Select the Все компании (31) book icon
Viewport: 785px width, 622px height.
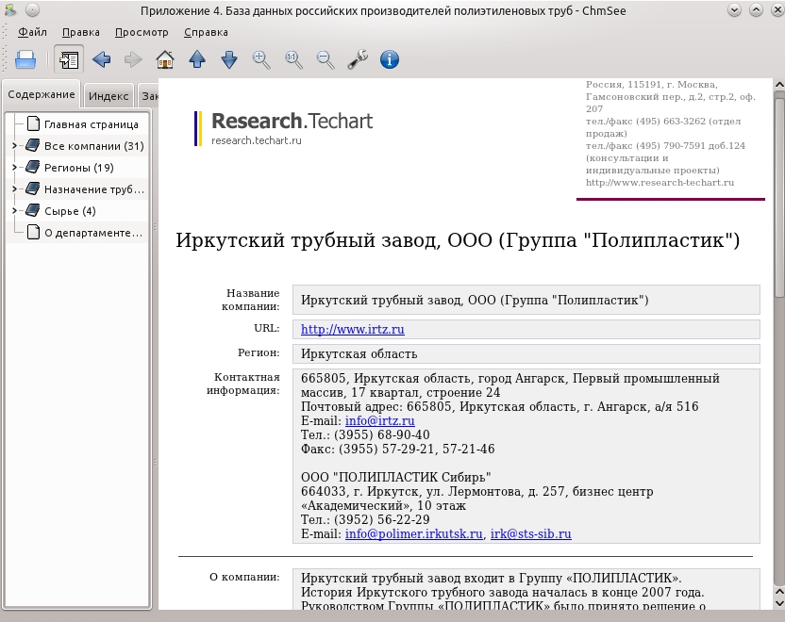tap(32, 145)
